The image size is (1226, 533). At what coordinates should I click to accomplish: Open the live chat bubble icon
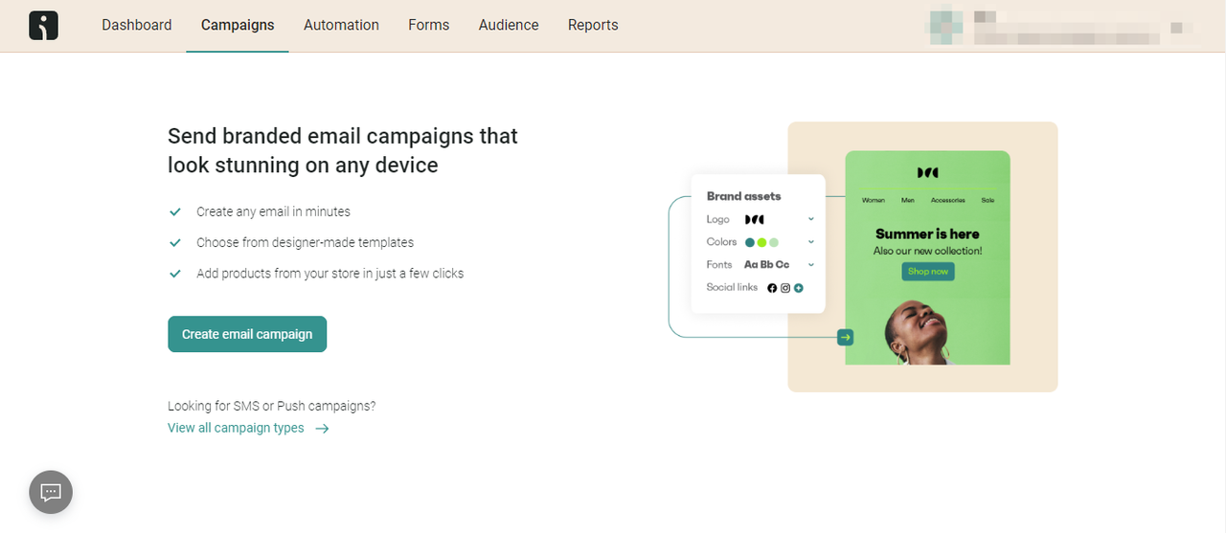coord(51,493)
